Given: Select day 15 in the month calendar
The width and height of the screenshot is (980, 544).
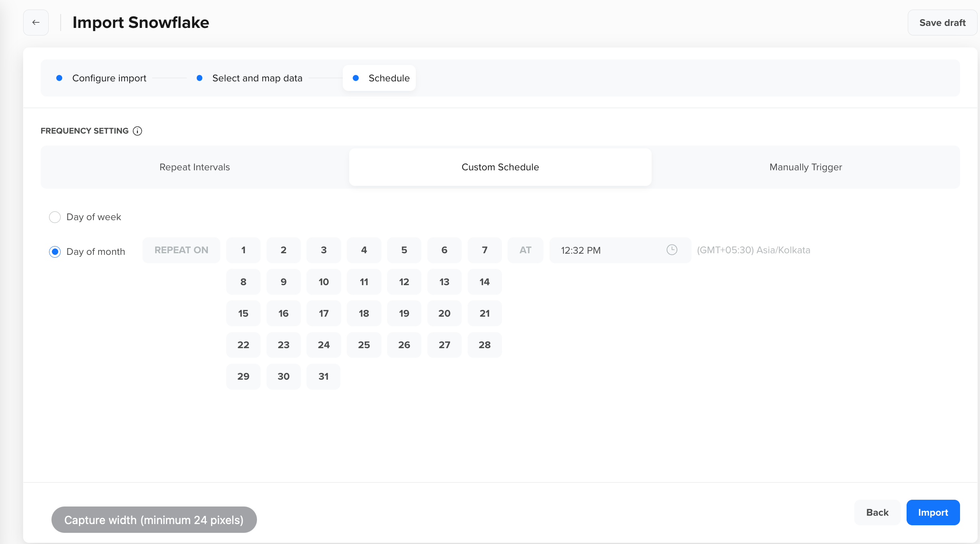Looking at the screenshot, I should [x=243, y=313].
